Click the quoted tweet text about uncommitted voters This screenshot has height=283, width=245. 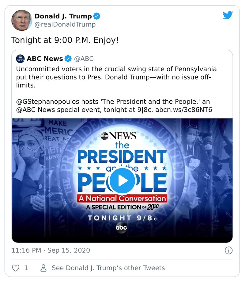point(116,77)
